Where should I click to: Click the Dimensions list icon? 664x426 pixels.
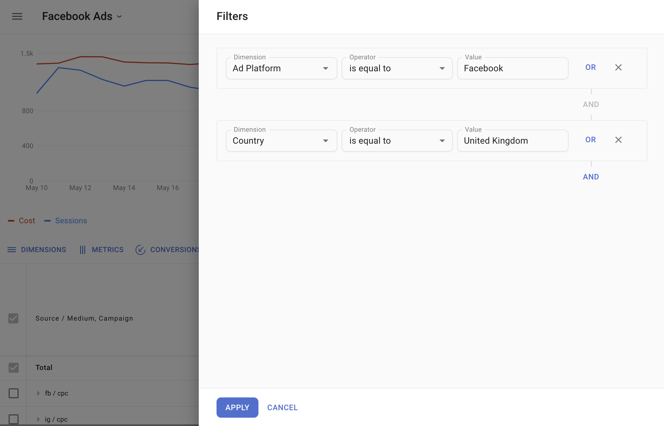point(11,250)
